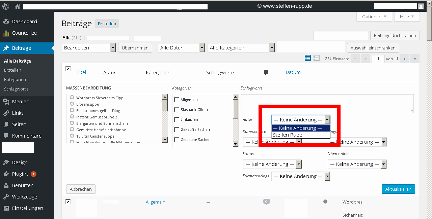The width and height of the screenshot is (432, 219).
Task: Open the Formatvorlage dropdown
Action: coord(300,176)
